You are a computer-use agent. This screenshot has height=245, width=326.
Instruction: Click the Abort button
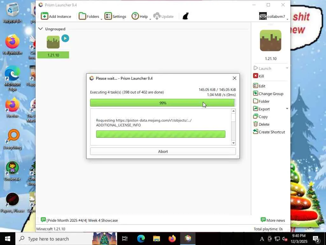pyautogui.click(x=163, y=152)
